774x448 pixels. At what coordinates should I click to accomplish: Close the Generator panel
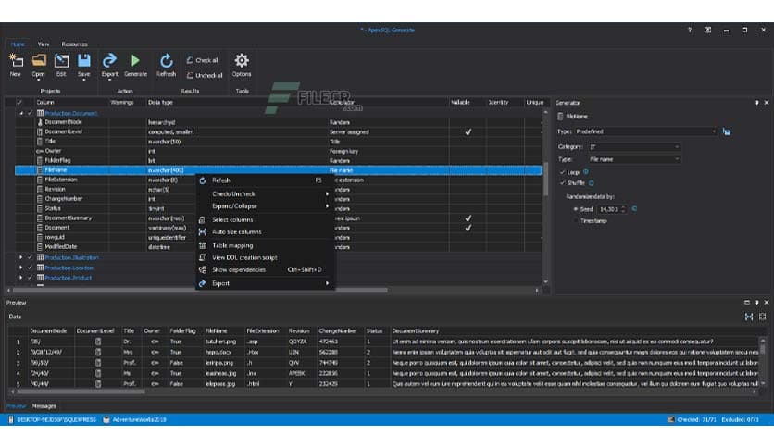(767, 103)
